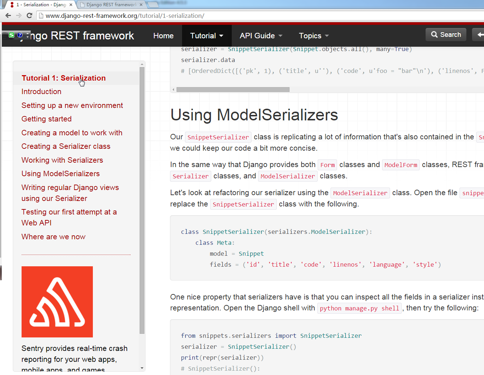The image size is (484, 375).
Task: Click the code block horizontal scrollbar thumb
Action: click(233, 89)
